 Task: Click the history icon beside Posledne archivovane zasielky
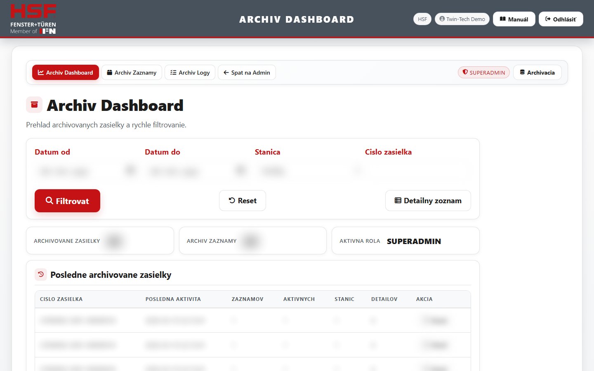(x=41, y=275)
